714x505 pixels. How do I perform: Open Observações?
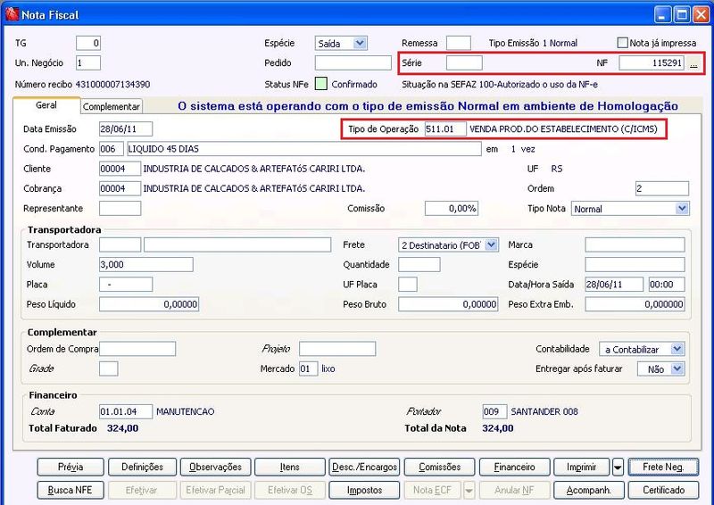[215, 468]
